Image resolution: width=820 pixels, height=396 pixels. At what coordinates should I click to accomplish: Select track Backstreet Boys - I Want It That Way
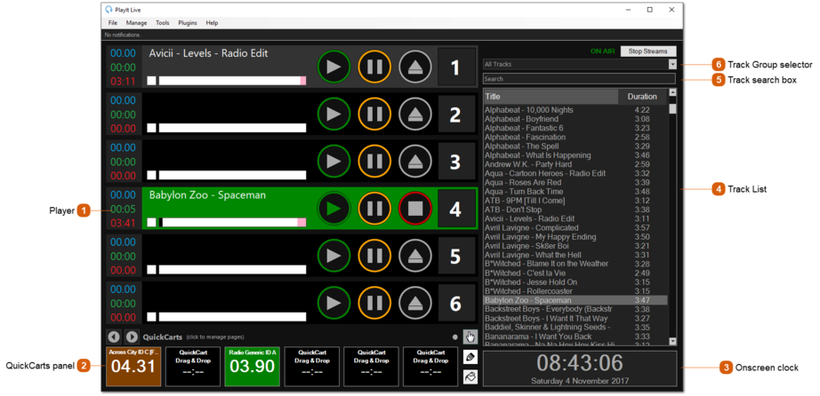point(575,319)
